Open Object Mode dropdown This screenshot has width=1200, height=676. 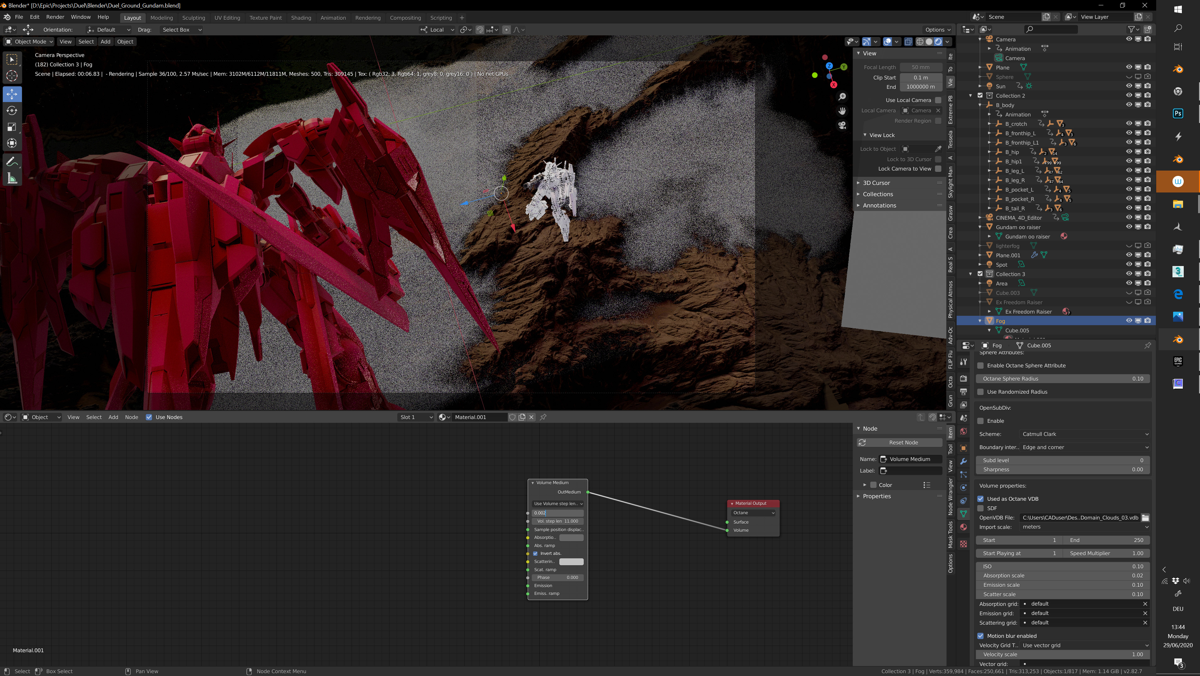coord(29,41)
